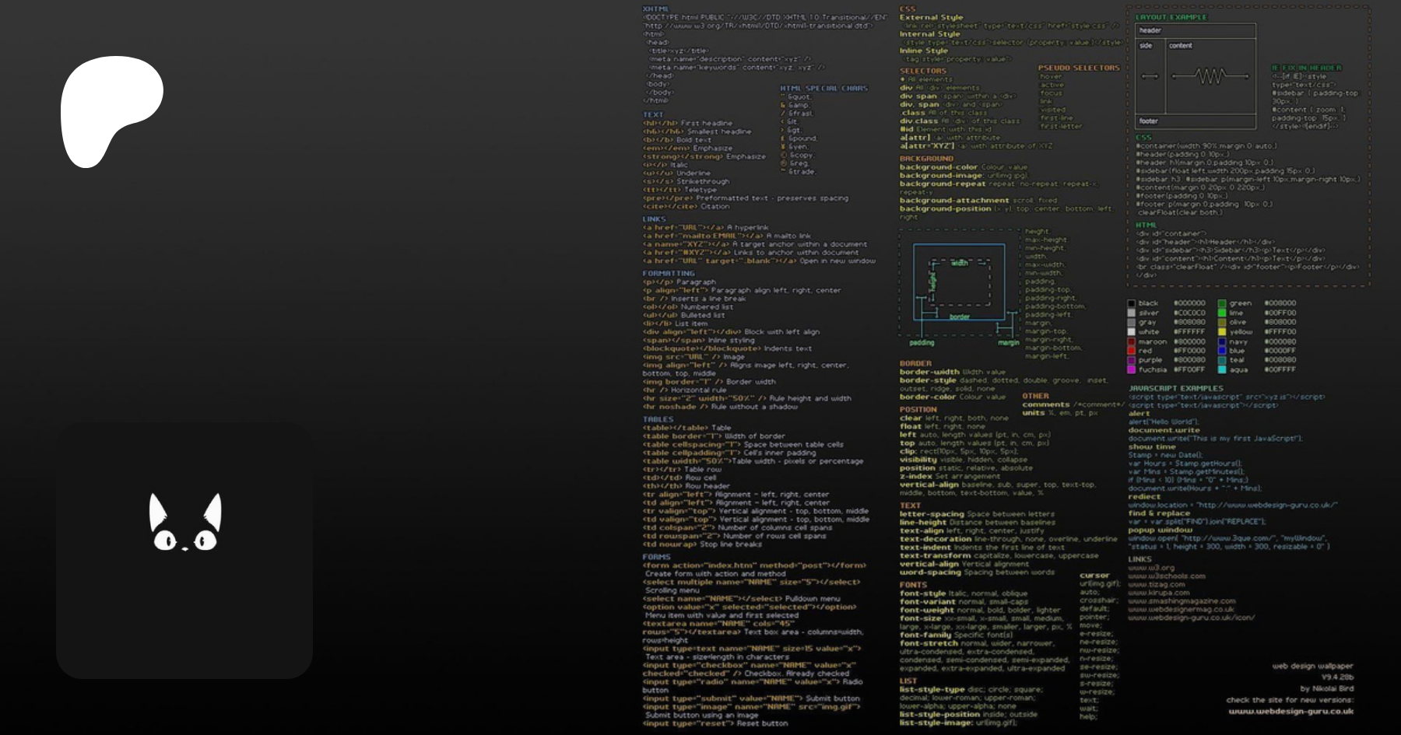This screenshot has height=735, width=1401.
Task: Click the www.webdesign-guru.co.uk link at bottom right
Action: coord(1290,711)
